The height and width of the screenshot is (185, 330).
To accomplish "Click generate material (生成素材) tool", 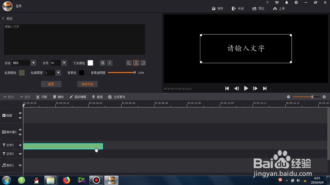I will click(116, 97).
